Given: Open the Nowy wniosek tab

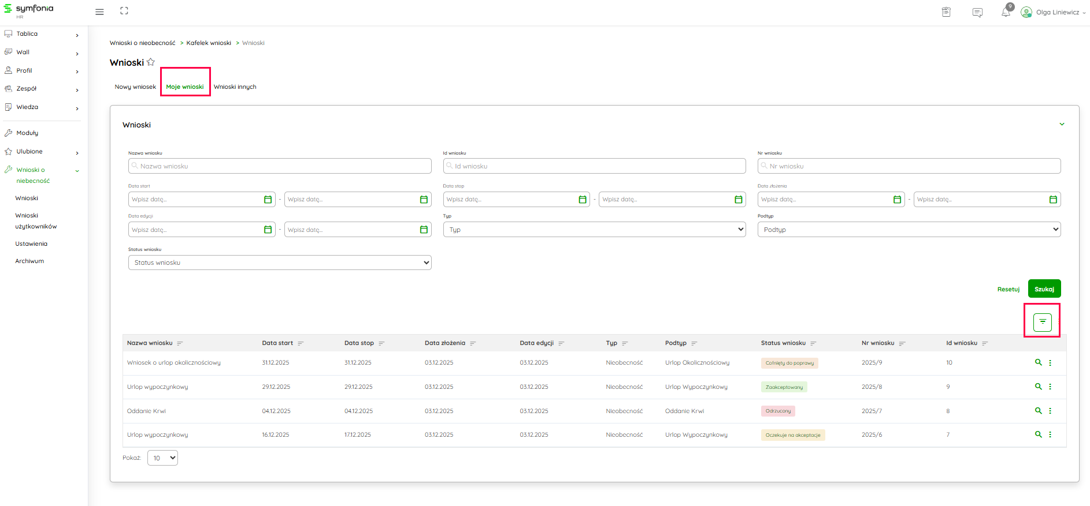Looking at the screenshot, I should click(135, 87).
